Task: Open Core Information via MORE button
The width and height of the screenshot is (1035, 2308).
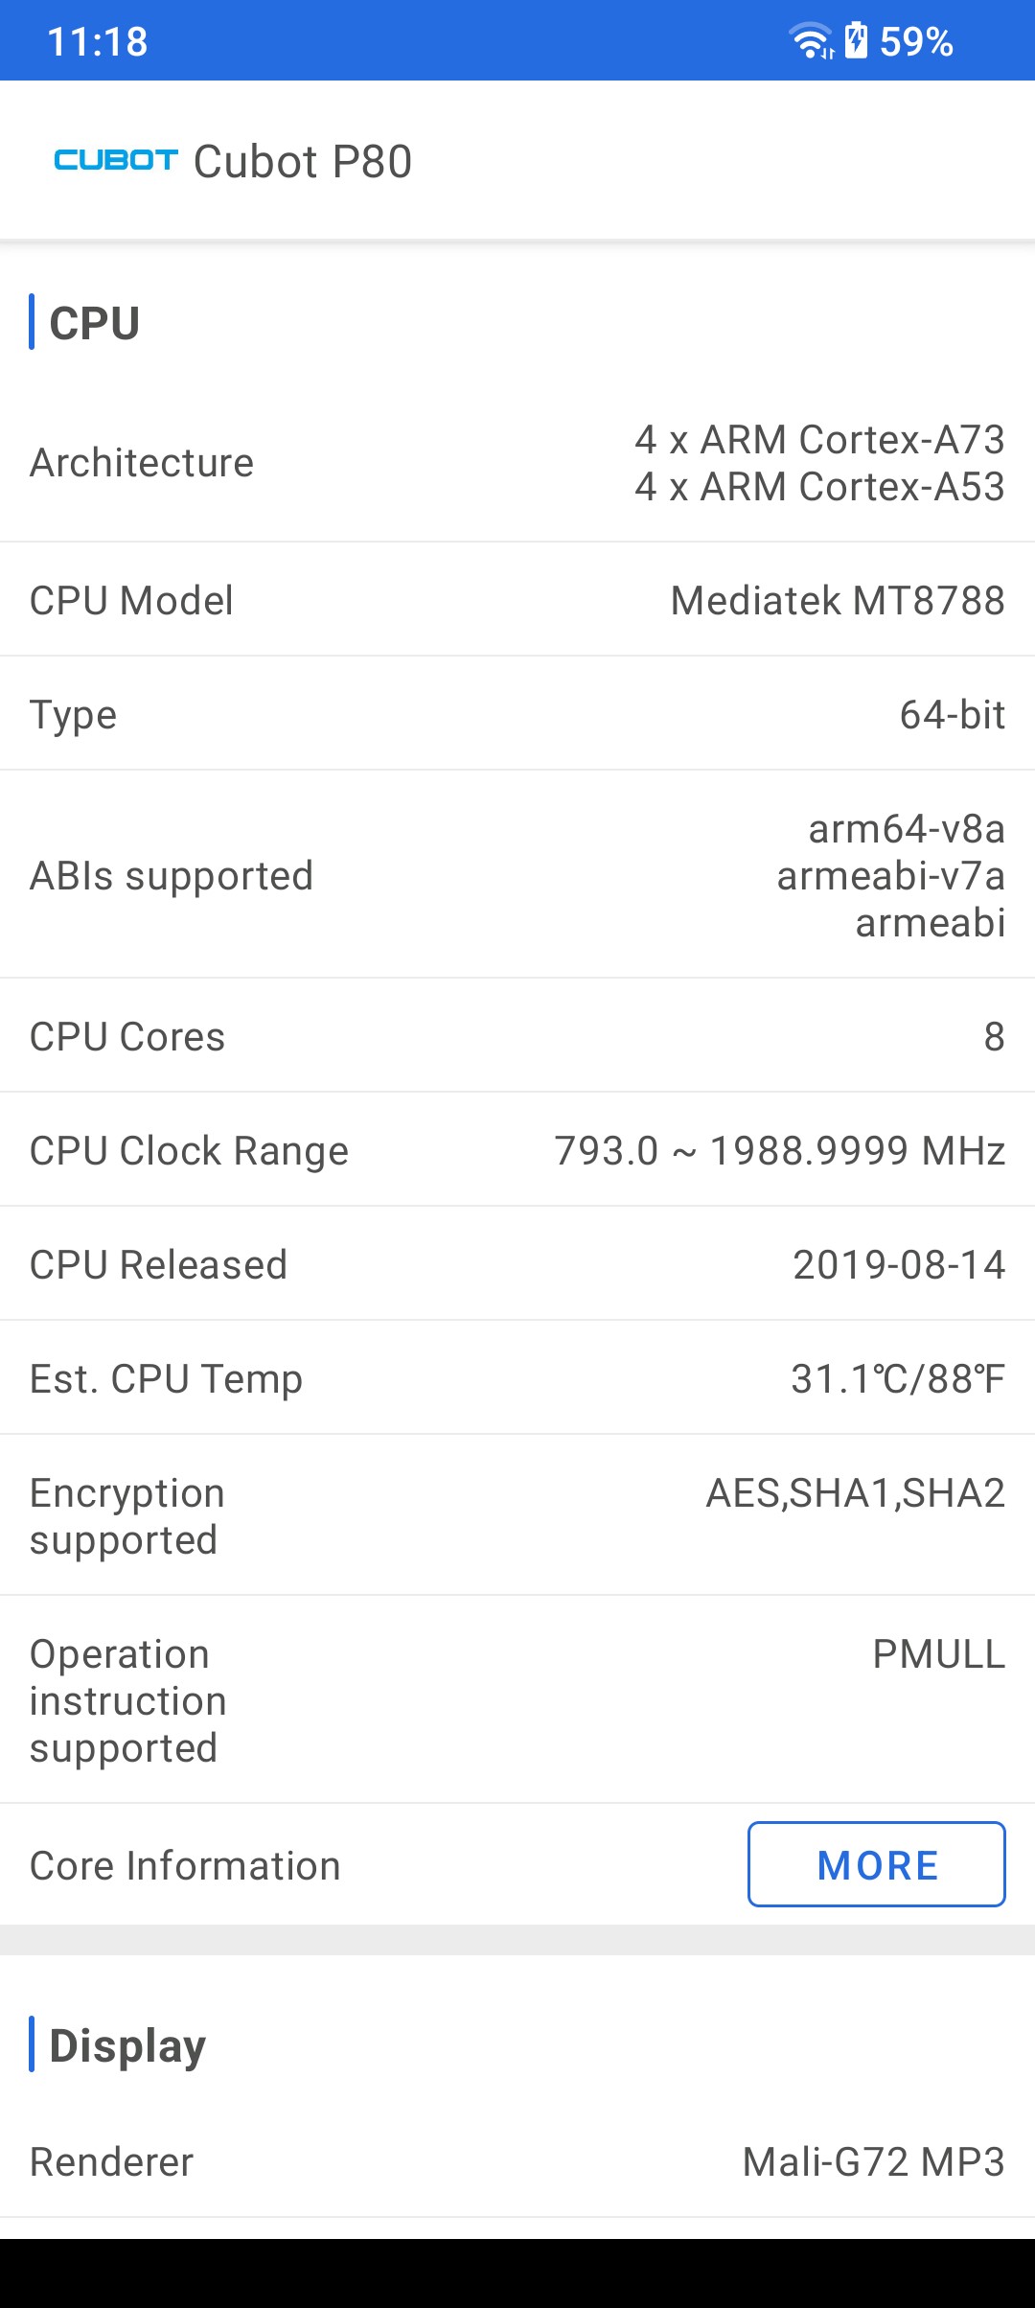Action: click(877, 1864)
